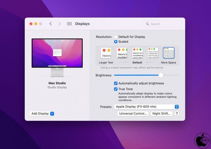Go forward with the right chevron
This screenshot has height=149, width=211.
[59, 24]
